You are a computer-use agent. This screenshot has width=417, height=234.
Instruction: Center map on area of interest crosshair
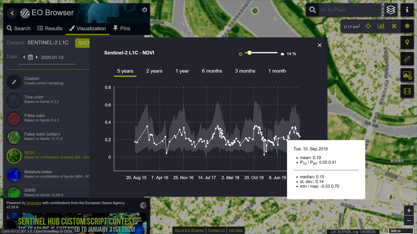point(368,26)
